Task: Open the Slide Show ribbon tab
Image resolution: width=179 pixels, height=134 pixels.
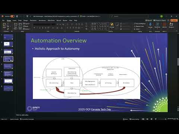Action: pos(51,20)
